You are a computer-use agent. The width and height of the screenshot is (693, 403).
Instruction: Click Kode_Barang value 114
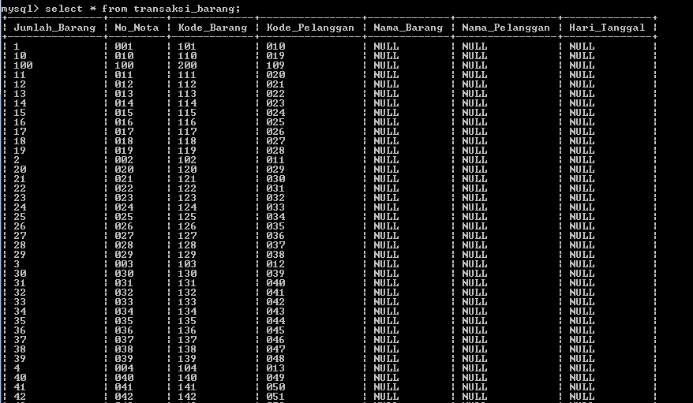point(187,103)
